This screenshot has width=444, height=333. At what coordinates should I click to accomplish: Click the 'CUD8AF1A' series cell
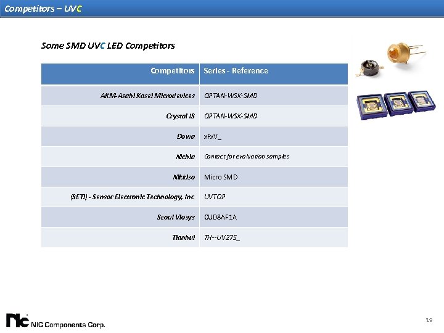(x=274, y=217)
